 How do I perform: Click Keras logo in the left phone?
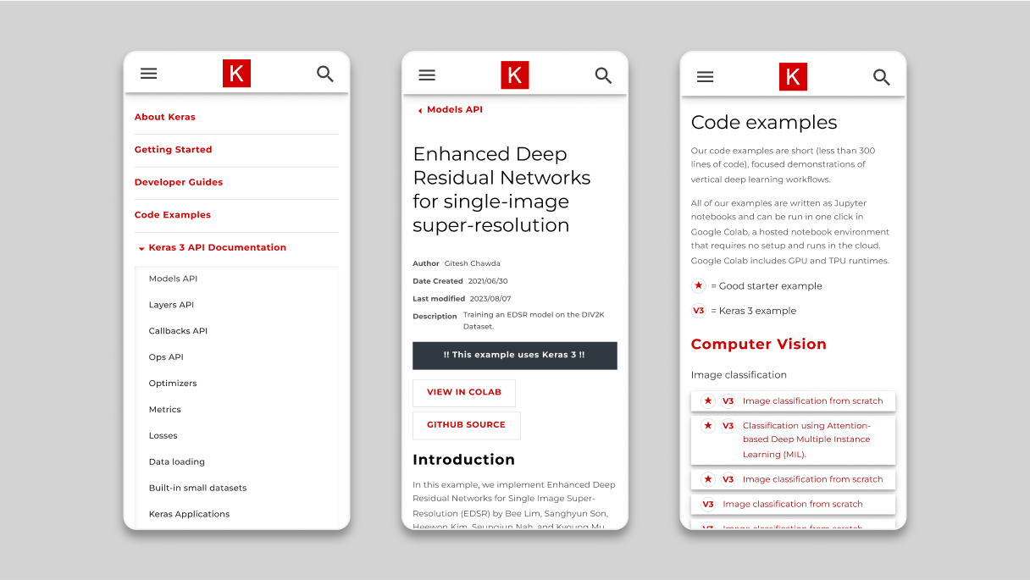pos(237,74)
